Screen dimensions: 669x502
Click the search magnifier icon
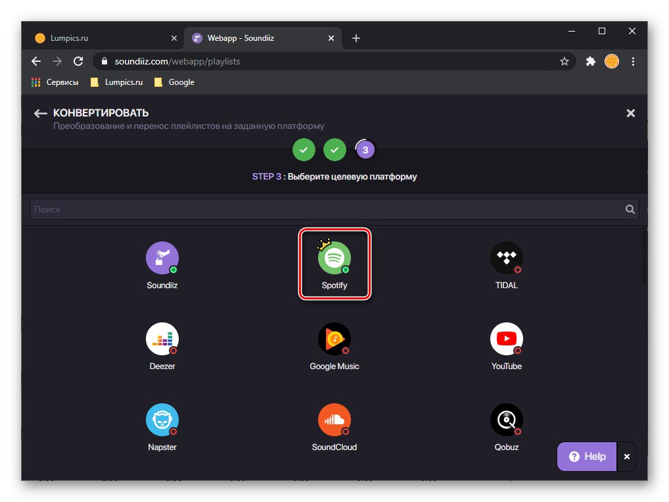(630, 209)
